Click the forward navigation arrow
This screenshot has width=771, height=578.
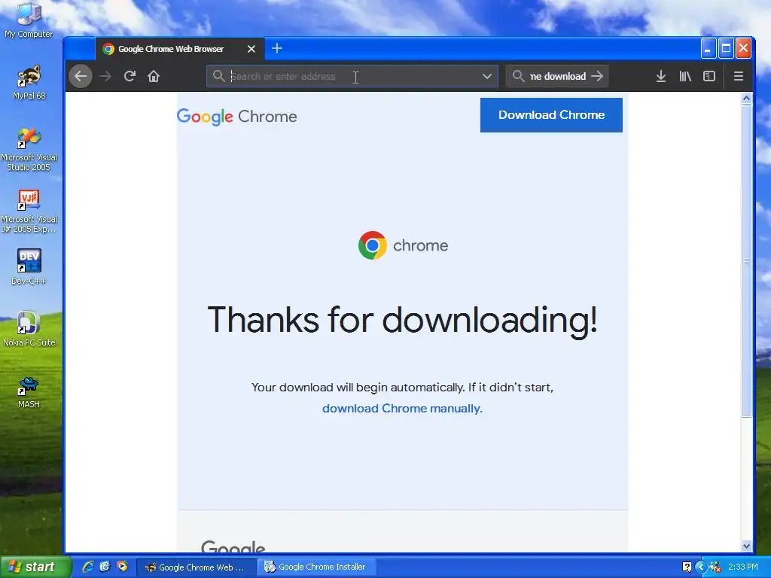tap(105, 76)
